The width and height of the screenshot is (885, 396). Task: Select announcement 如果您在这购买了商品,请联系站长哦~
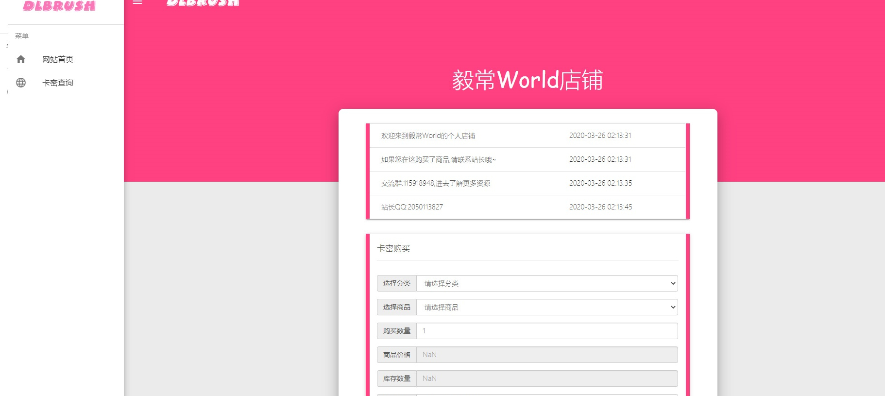pyautogui.click(x=528, y=159)
